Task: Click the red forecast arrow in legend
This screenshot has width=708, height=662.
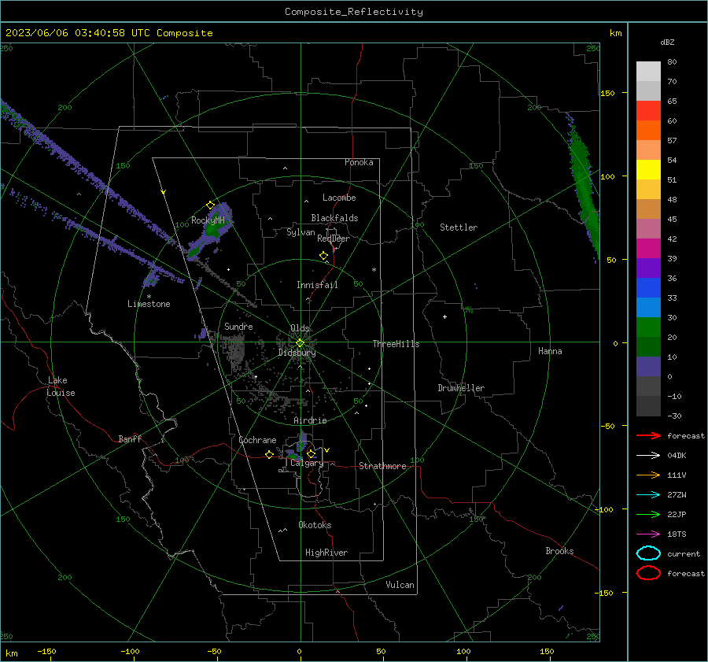Action: (648, 435)
